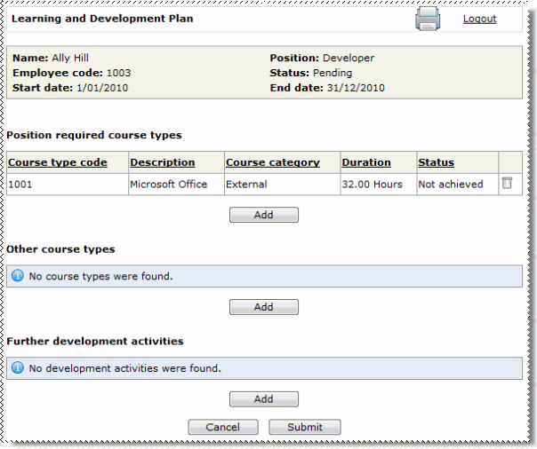Sort by Course type code column
Viewport: 537px width, 449px height.
pyautogui.click(x=58, y=162)
